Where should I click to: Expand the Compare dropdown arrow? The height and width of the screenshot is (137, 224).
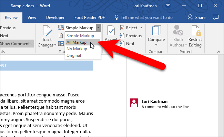point(156,45)
